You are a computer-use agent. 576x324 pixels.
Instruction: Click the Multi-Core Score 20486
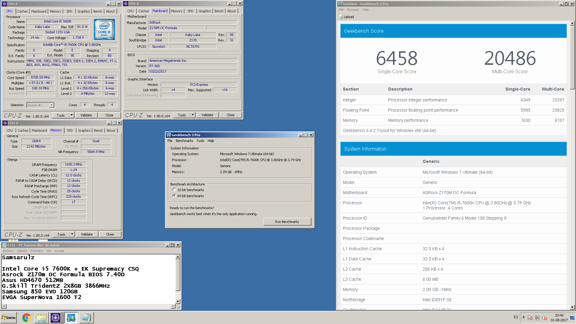tap(510, 58)
